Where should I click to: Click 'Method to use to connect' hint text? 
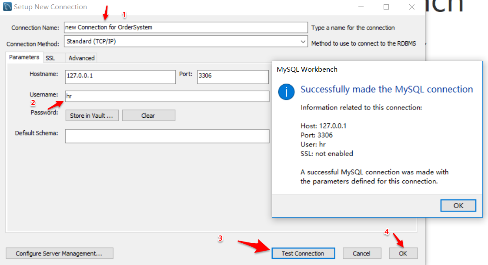pyautogui.click(x=364, y=43)
